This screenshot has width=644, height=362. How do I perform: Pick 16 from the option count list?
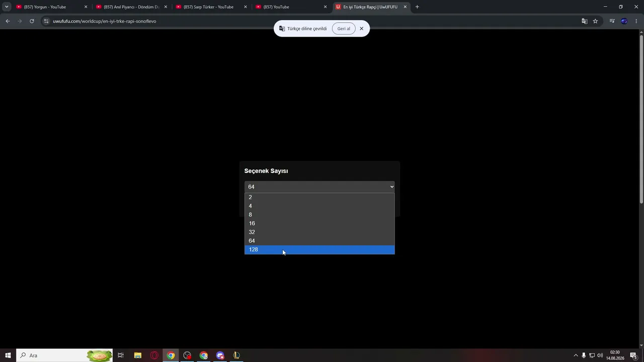coord(319,223)
